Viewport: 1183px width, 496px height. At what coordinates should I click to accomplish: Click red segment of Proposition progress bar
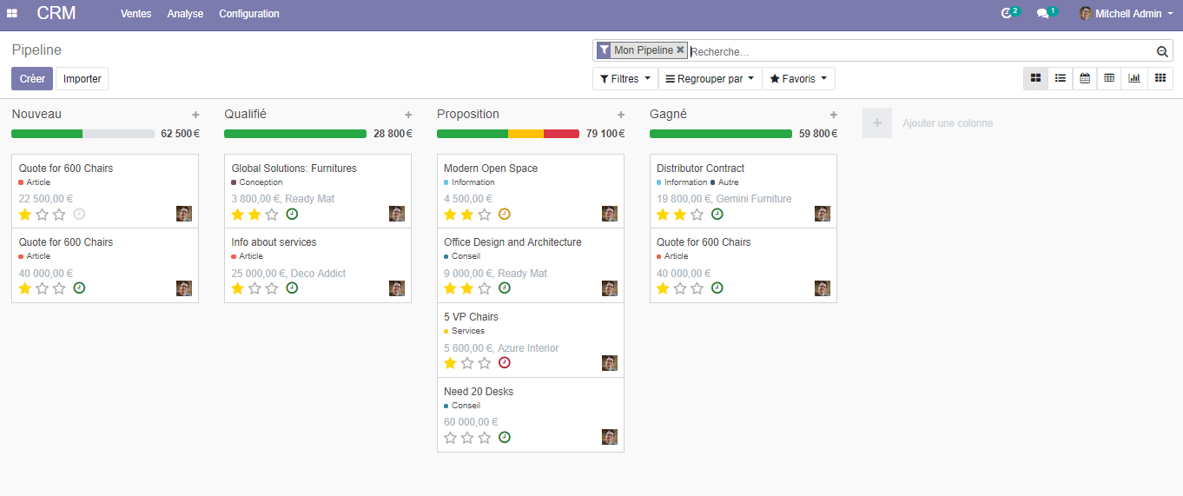(561, 134)
